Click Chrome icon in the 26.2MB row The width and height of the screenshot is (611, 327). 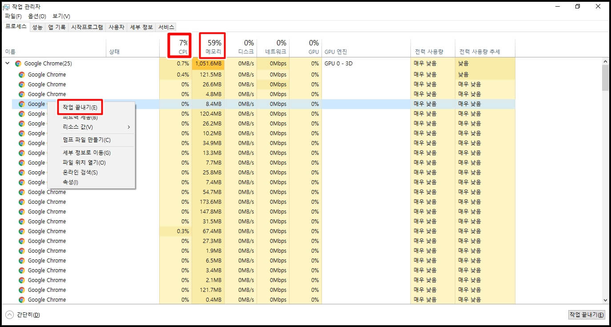coord(22,124)
